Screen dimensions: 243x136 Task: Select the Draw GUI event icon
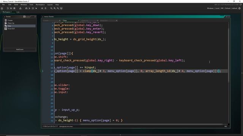6,29
